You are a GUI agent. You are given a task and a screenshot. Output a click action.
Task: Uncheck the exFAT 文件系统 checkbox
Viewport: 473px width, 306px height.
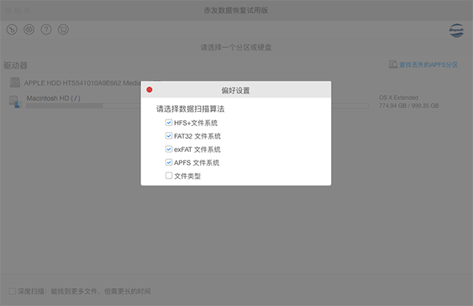click(x=169, y=149)
